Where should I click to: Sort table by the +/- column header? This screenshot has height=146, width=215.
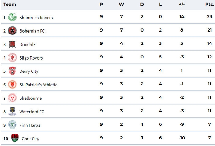click(x=182, y=5)
